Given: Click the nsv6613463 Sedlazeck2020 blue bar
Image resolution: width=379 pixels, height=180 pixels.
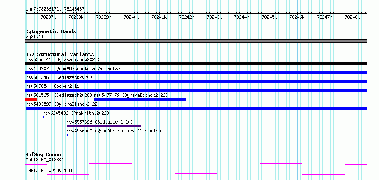Looking at the screenshot, I should point(196,82).
